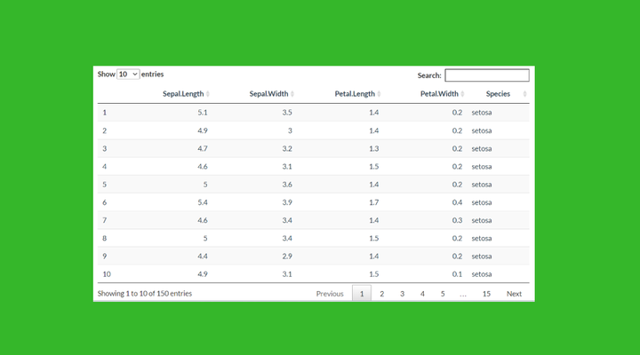
Task: Select row 10 in the iris table
Action: tap(314, 274)
